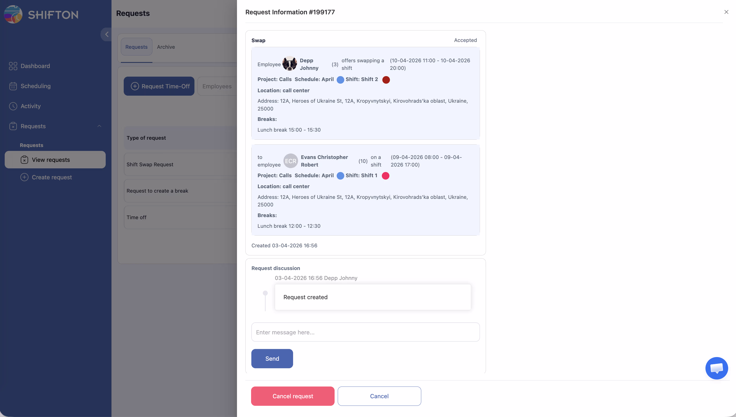The height and width of the screenshot is (417, 736).
Task: Select the Requests tab
Action: click(x=136, y=47)
